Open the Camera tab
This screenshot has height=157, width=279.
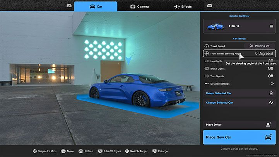[x=139, y=7]
